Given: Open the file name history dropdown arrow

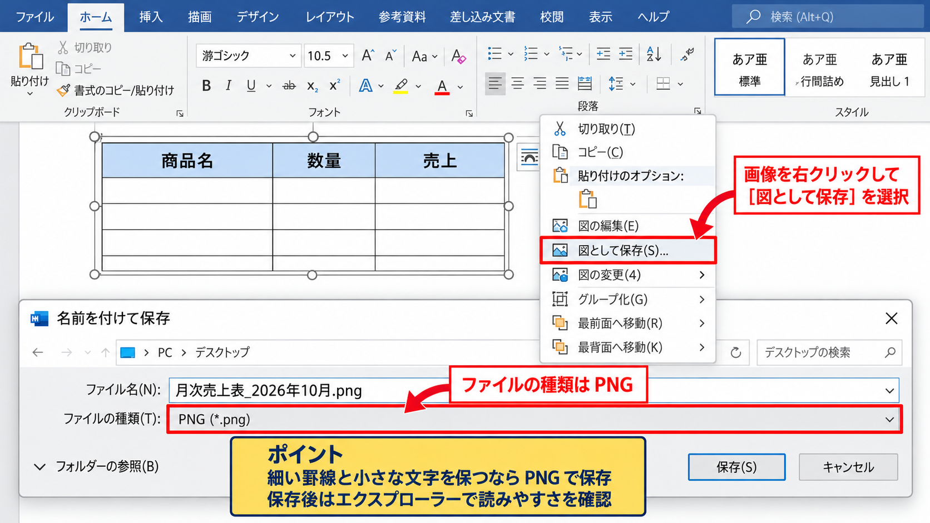Looking at the screenshot, I should coord(889,391).
